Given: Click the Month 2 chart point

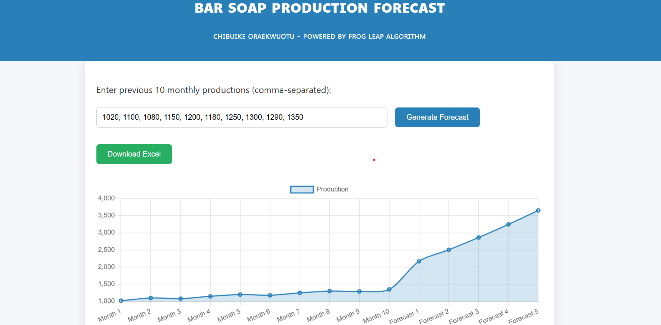Looking at the screenshot, I should point(151,298).
